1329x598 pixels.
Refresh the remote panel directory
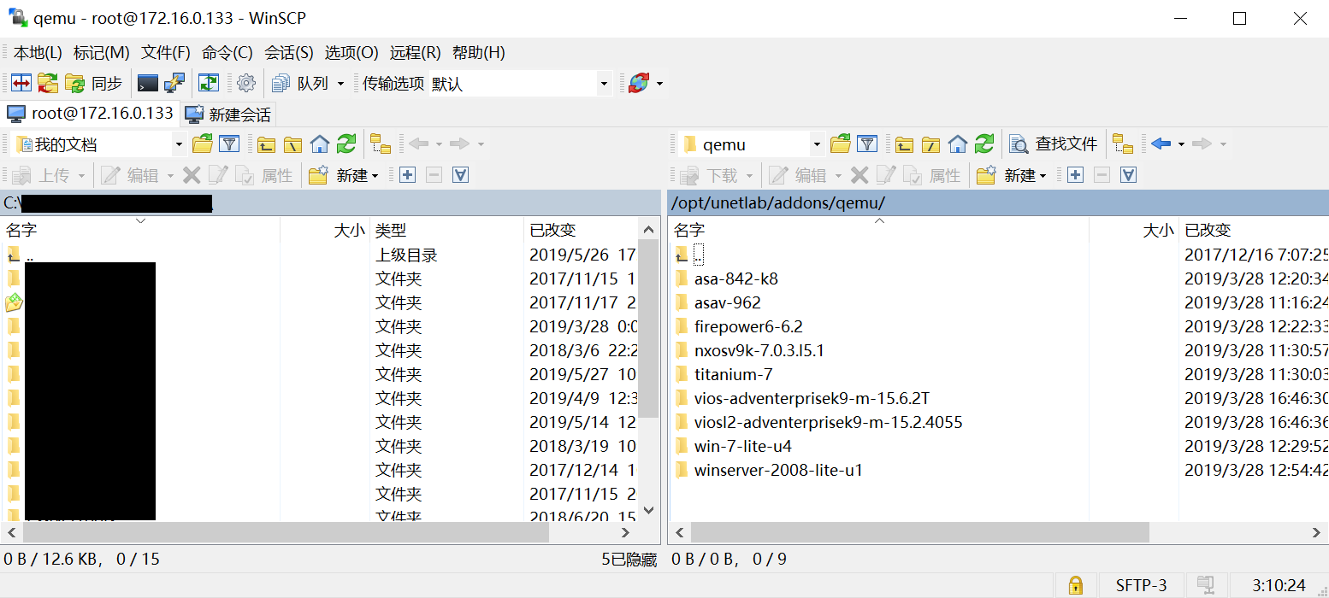985,144
